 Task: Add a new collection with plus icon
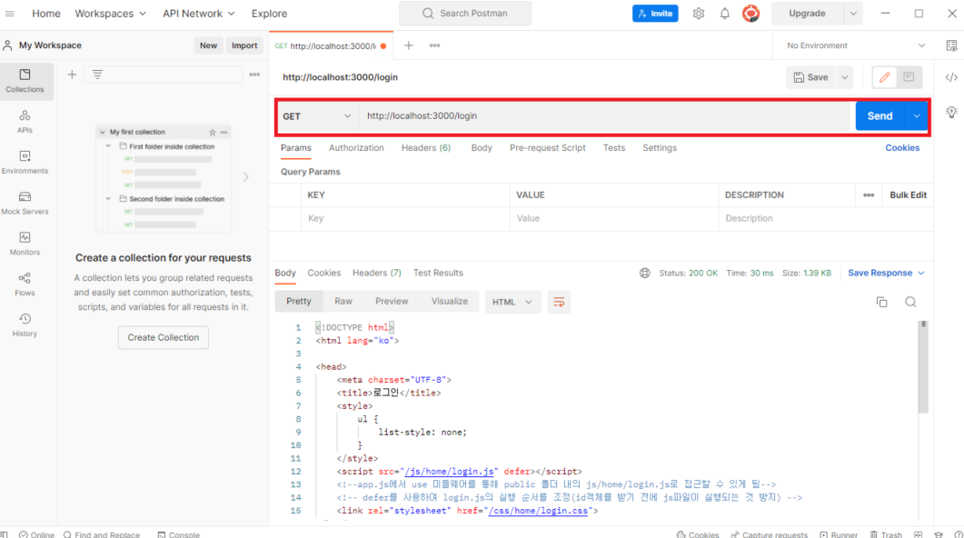pyautogui.click(x=72, y=75)
